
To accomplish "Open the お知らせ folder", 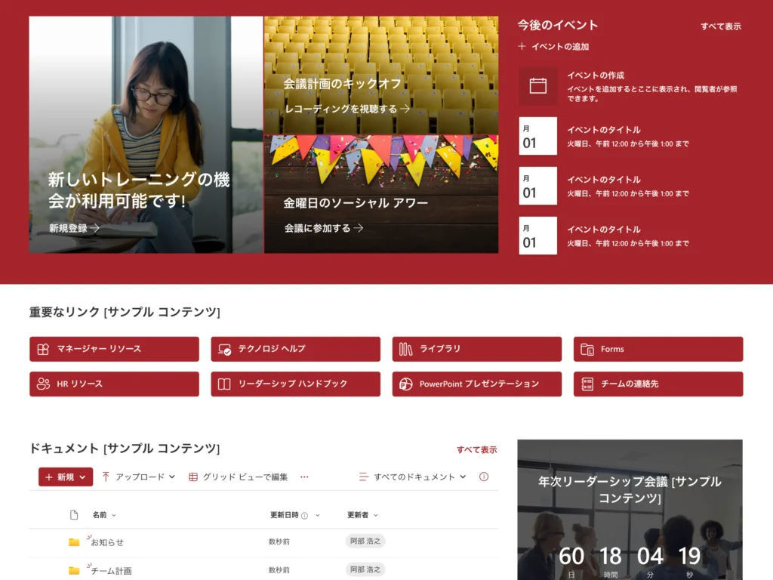I will pyautogui.click(x=107, y=542).
